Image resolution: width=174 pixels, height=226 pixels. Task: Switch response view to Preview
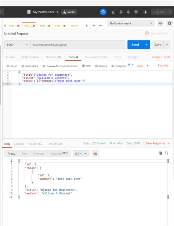(x=39, y=154)
